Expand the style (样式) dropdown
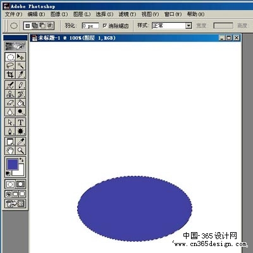The image size is (253, 253). point(188,26)
